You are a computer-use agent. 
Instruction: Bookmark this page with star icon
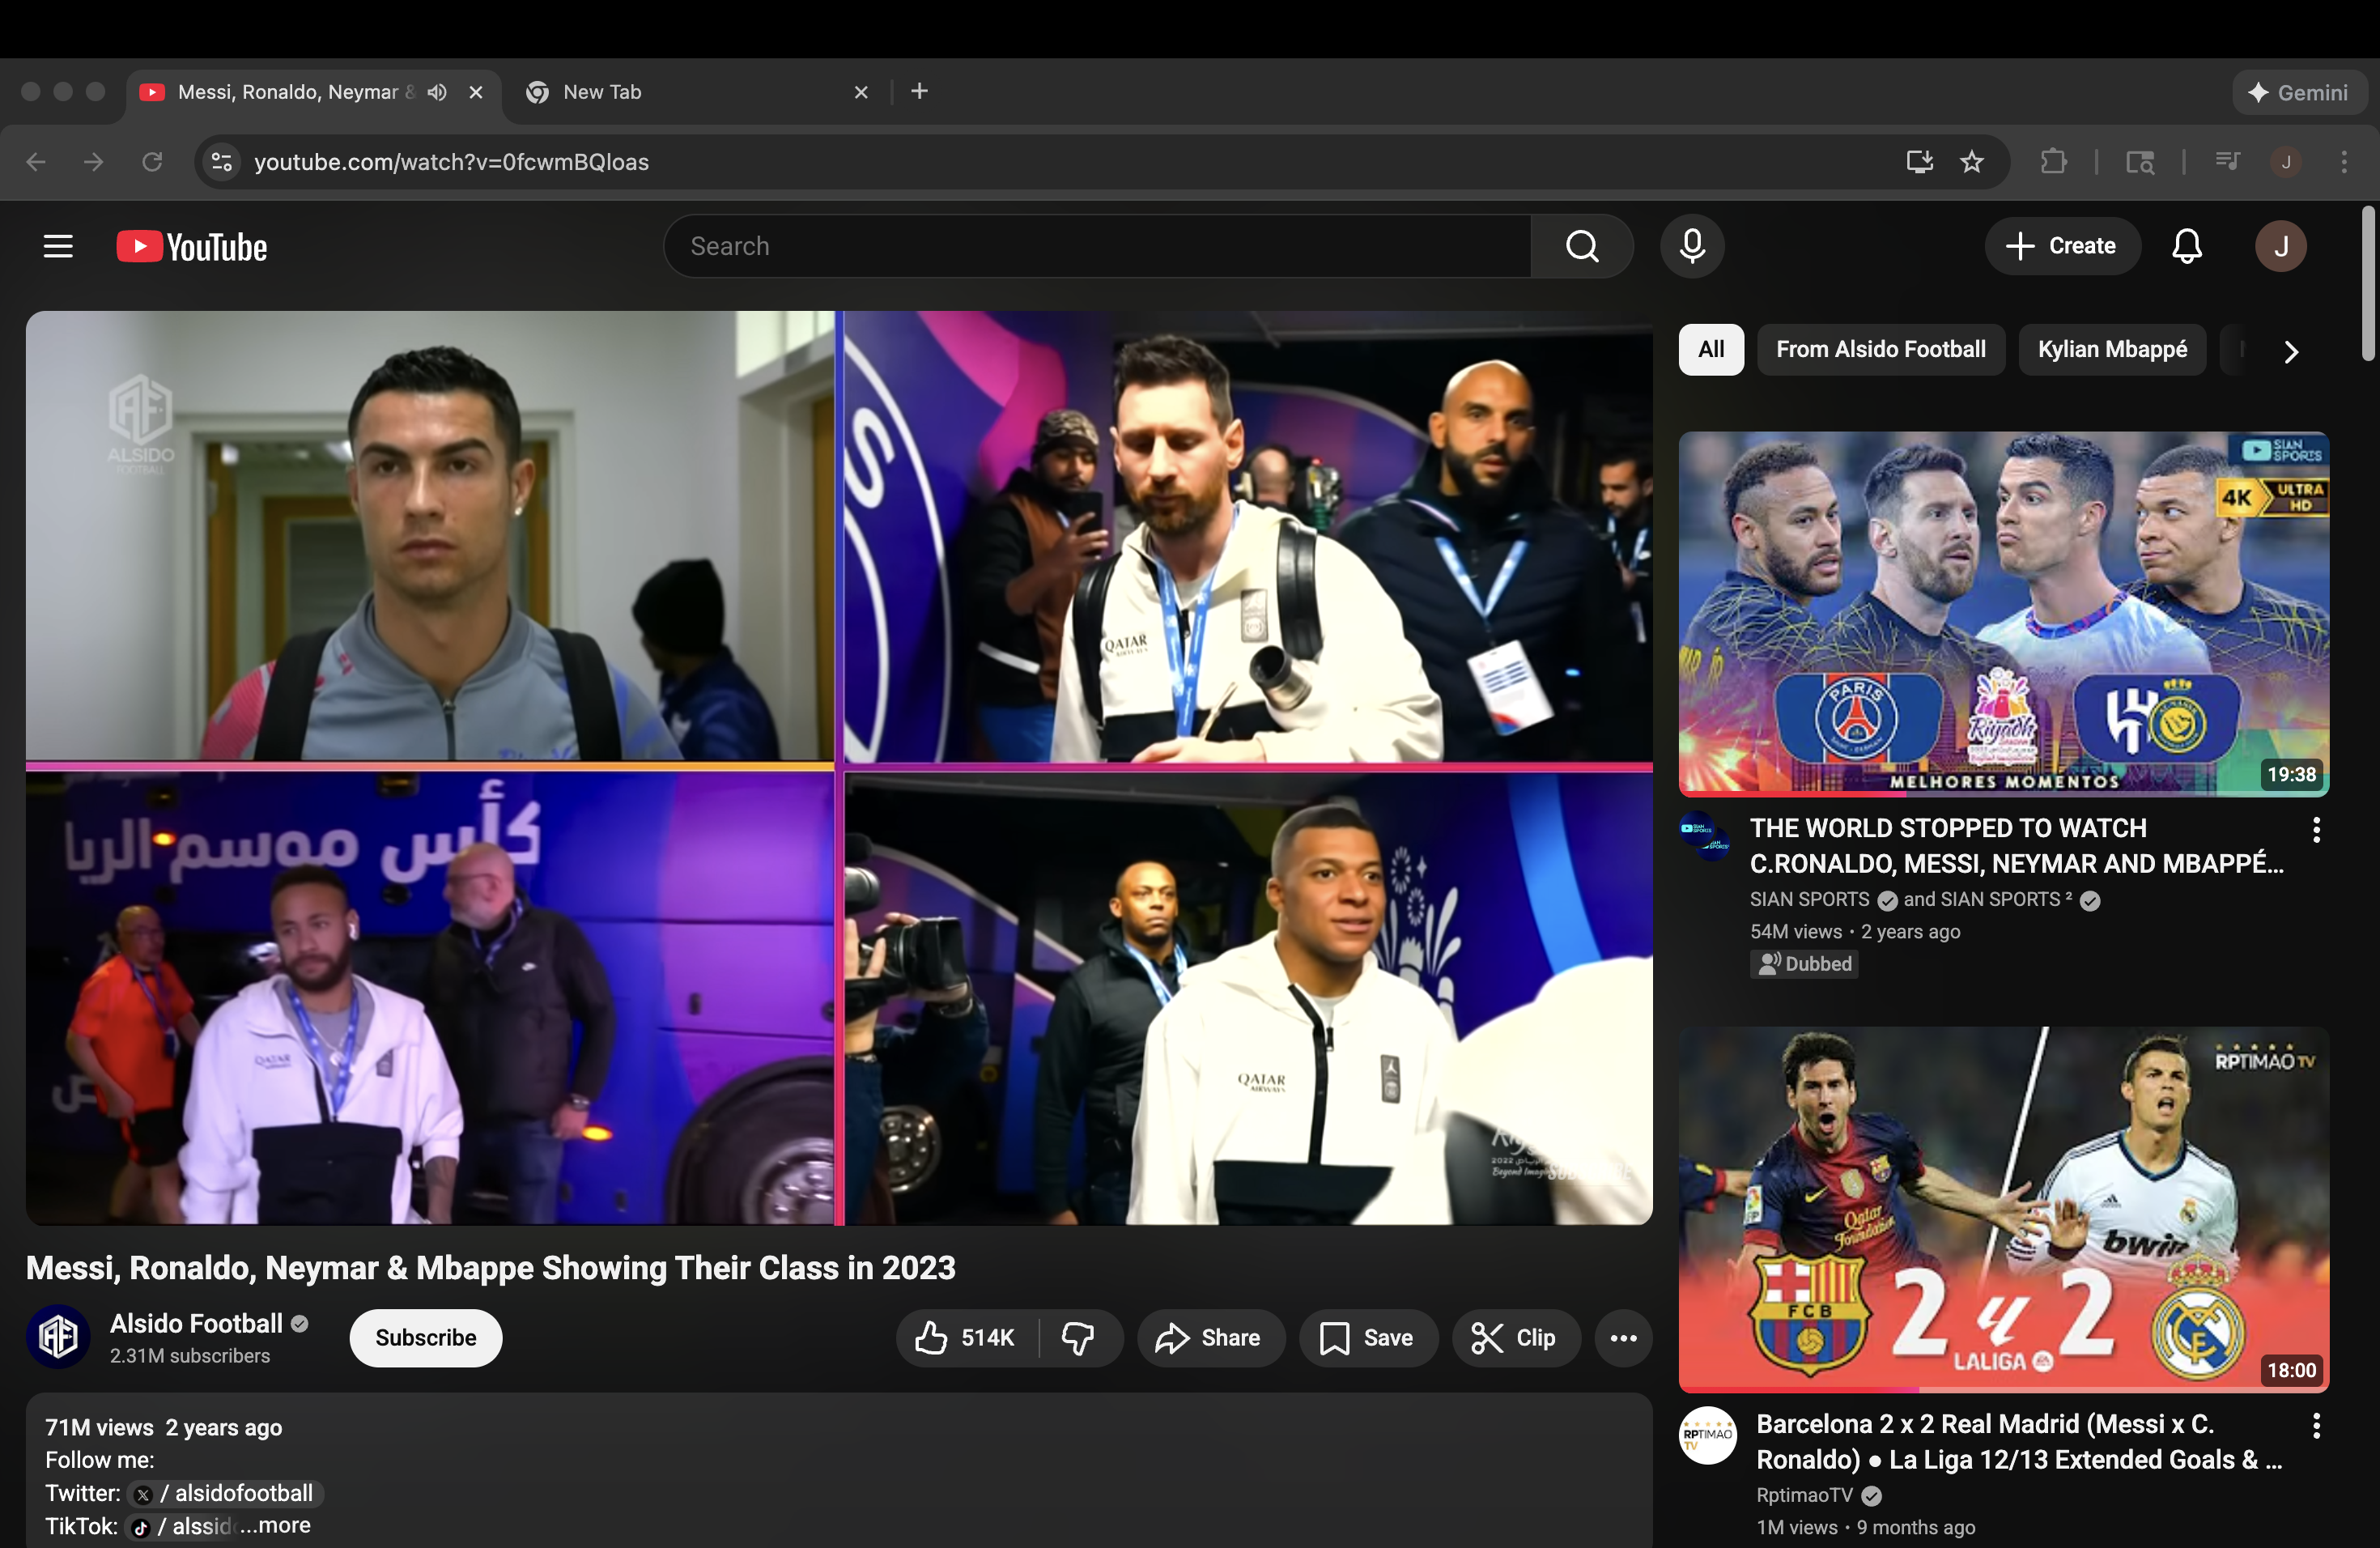(x=1971, y=162)
